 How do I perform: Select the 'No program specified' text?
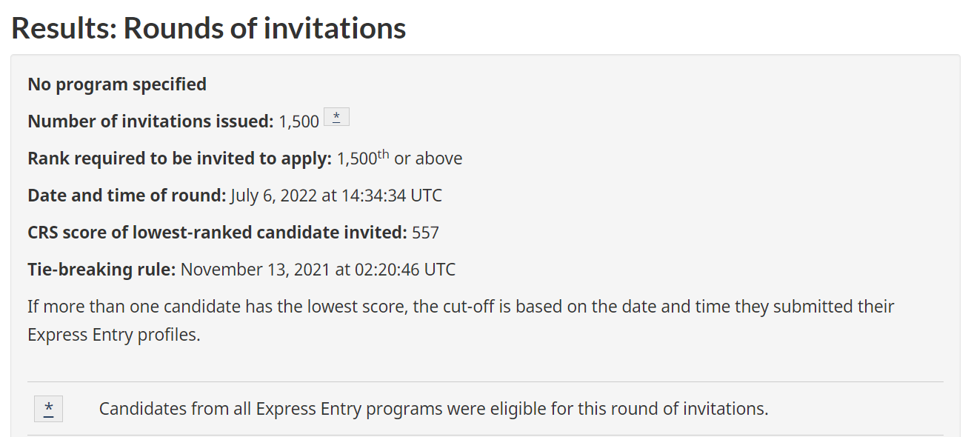[117, 84]
